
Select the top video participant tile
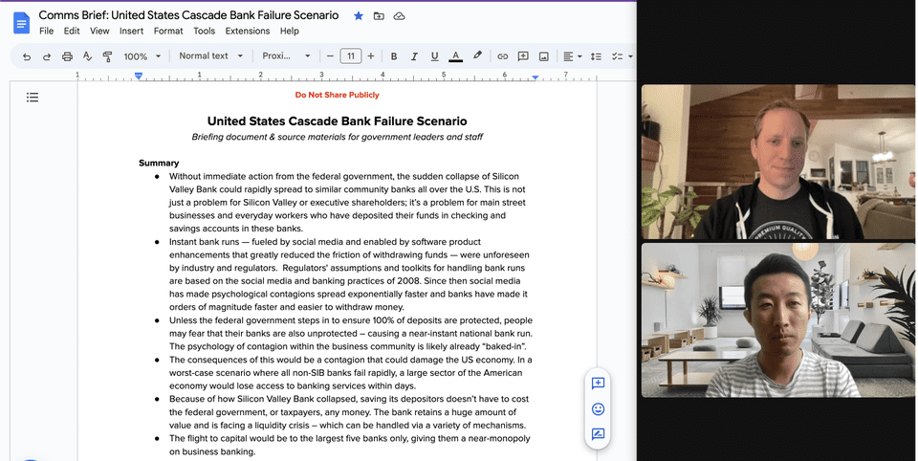(x=778, y=162)
